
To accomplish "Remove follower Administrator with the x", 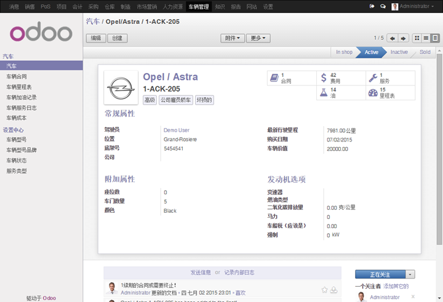I will (x=413, y=296).
